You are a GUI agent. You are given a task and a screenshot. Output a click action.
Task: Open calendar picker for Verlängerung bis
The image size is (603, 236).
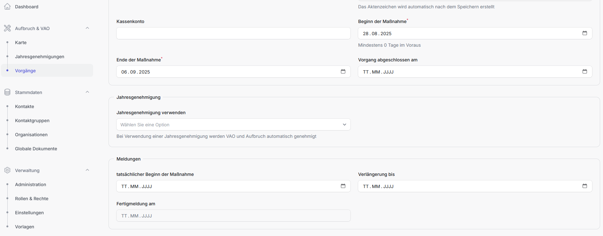click(584, 186)
